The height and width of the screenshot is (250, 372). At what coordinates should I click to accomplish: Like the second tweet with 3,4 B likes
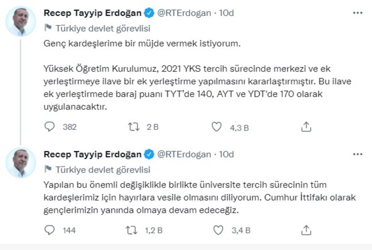218,230
